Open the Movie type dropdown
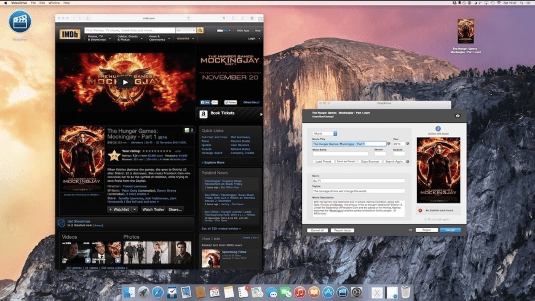The width and height of the screenshot is (535, 301). 325,134
